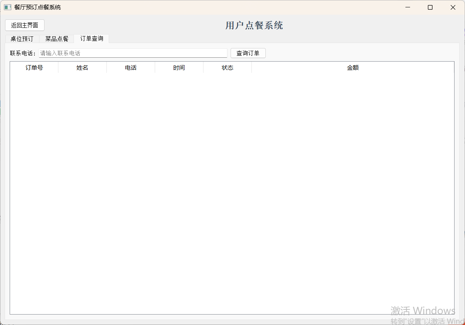Screen dimensions: 465x325
Task: Minimize the 餐厅预订点餐系统 window
Action: tap(407, 7)
